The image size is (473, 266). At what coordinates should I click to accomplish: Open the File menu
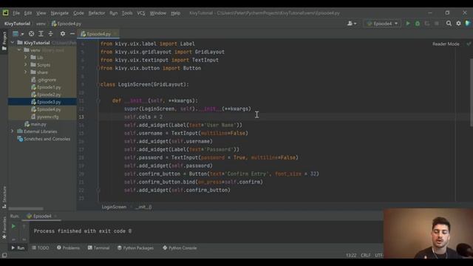coord(16,13)
